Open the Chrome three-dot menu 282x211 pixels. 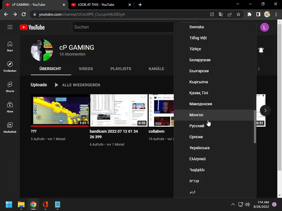coord(276,14)
